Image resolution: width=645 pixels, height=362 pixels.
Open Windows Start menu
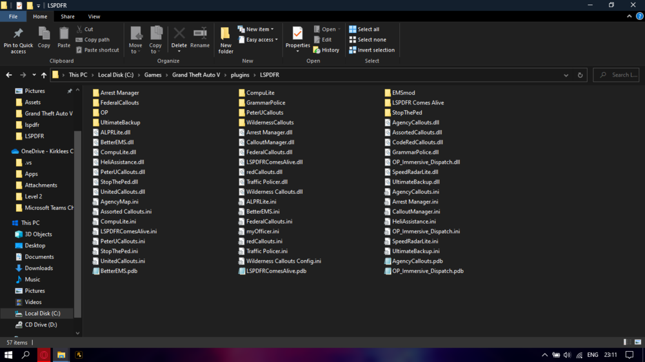[x=8, y=355]
